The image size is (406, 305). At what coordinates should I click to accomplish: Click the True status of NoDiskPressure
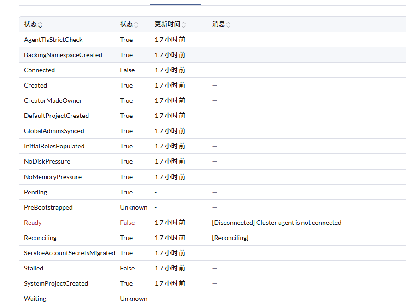(126, 162)
